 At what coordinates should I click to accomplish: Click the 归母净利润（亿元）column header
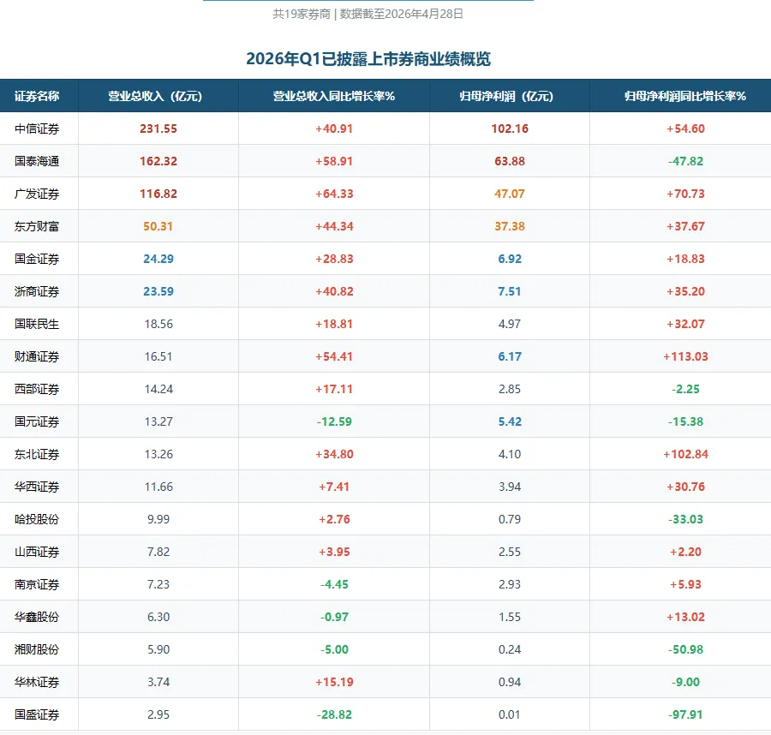tap(509, 96)
